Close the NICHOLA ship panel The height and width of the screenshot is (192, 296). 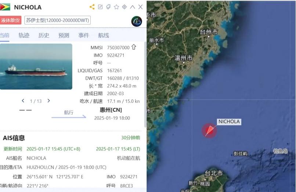point(140,7)
